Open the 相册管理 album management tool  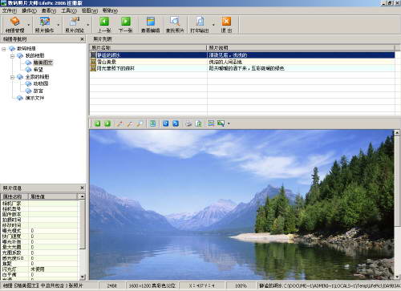[x=14, y=25]
